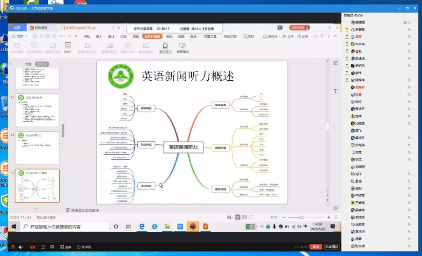The height and width of the screenshot is (256, 422).
Task: Open the zoom percentage 76% dropdown
Action: tap(275, 217)
